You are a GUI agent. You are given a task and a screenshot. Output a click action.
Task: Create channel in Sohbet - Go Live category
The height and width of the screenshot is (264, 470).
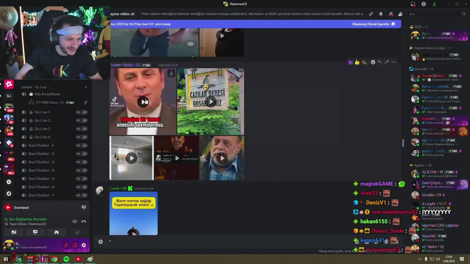[x=86, y=87]
